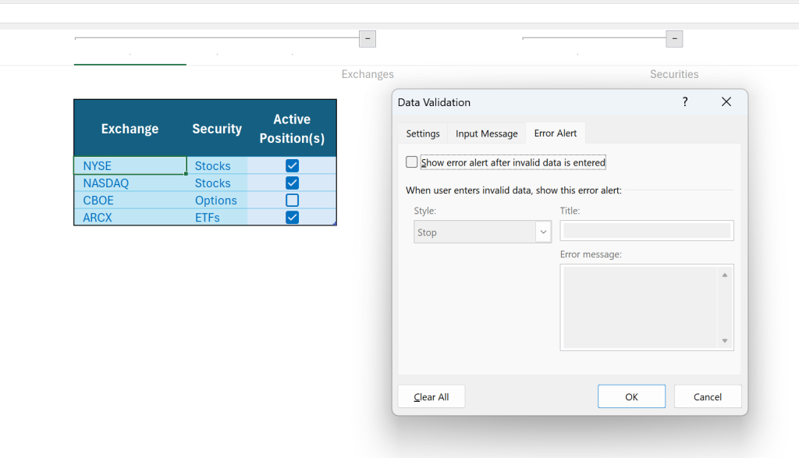Screen dimensions: 799x458
Task: Confirm Data Validation with OK
Action: tap(631, 396)
